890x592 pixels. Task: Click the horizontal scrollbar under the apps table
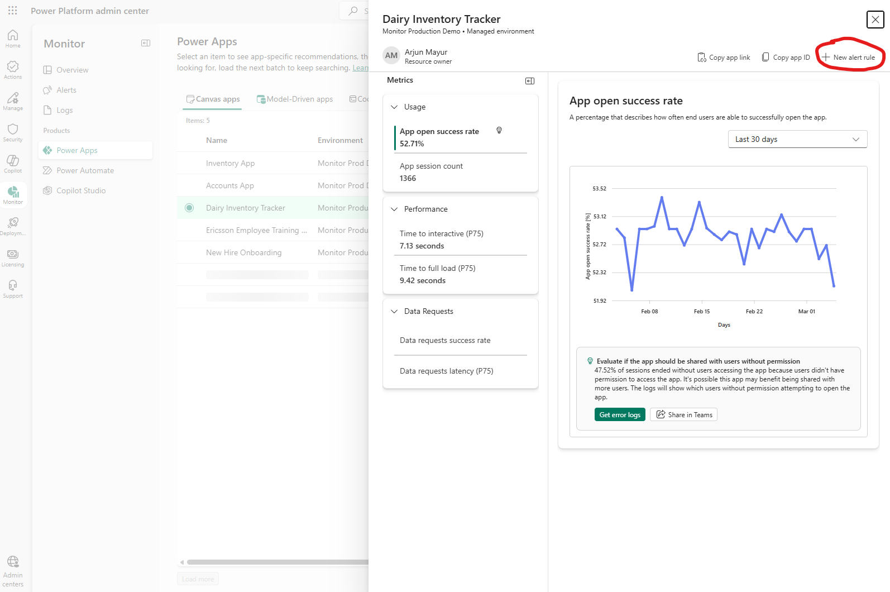pos(277,562)
